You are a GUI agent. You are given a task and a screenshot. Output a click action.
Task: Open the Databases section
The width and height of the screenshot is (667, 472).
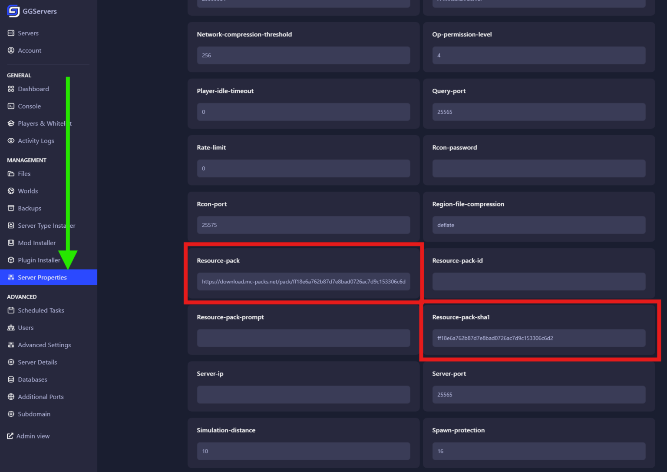(x=32, y=379)
